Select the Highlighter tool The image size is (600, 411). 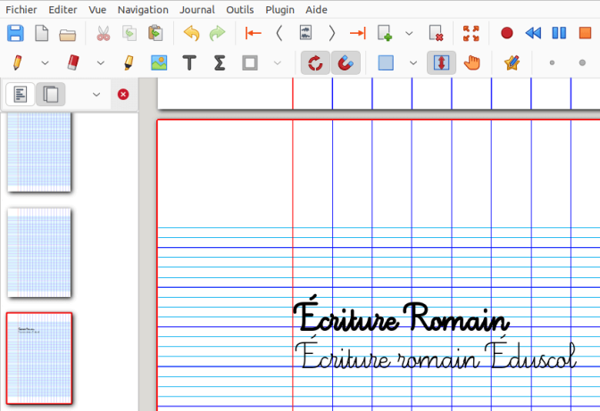[129, 62]
